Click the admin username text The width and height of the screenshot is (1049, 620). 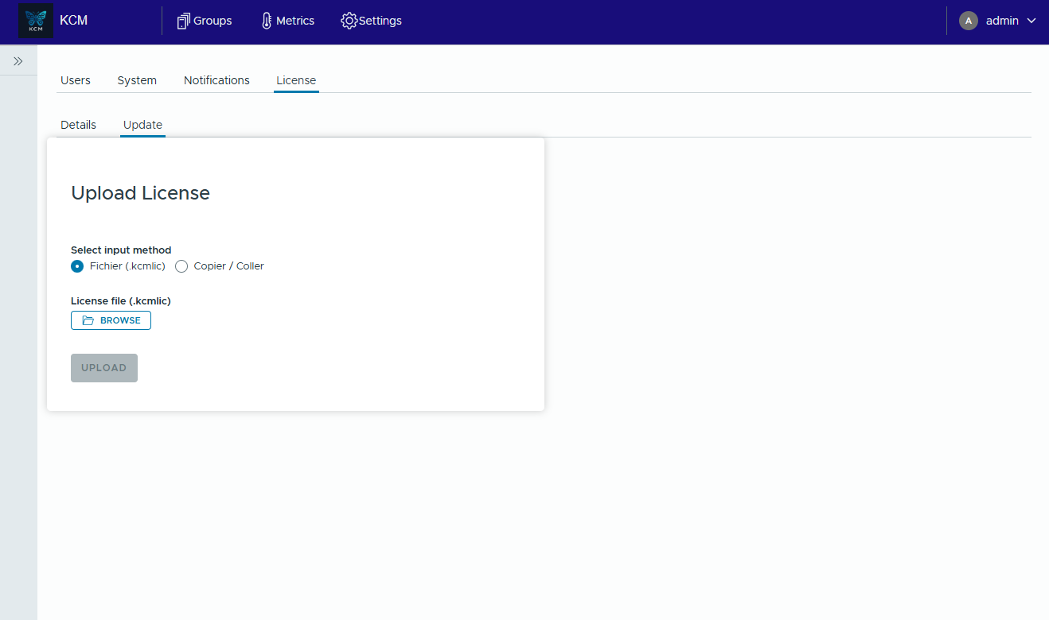[x=1002, y=21]
